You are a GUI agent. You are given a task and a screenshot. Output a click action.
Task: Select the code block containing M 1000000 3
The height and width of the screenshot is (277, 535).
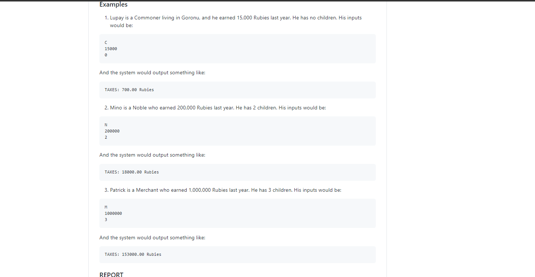click(237, 213)
